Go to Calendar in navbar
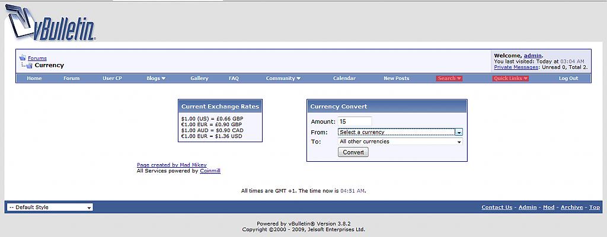Screen dimensions: 607x237 [344, 78]
